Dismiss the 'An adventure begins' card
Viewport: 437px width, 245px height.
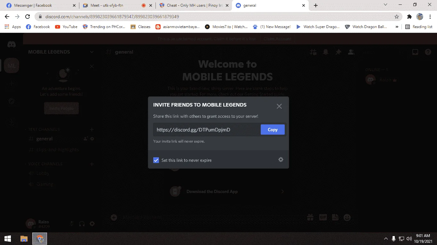[92, 66]
